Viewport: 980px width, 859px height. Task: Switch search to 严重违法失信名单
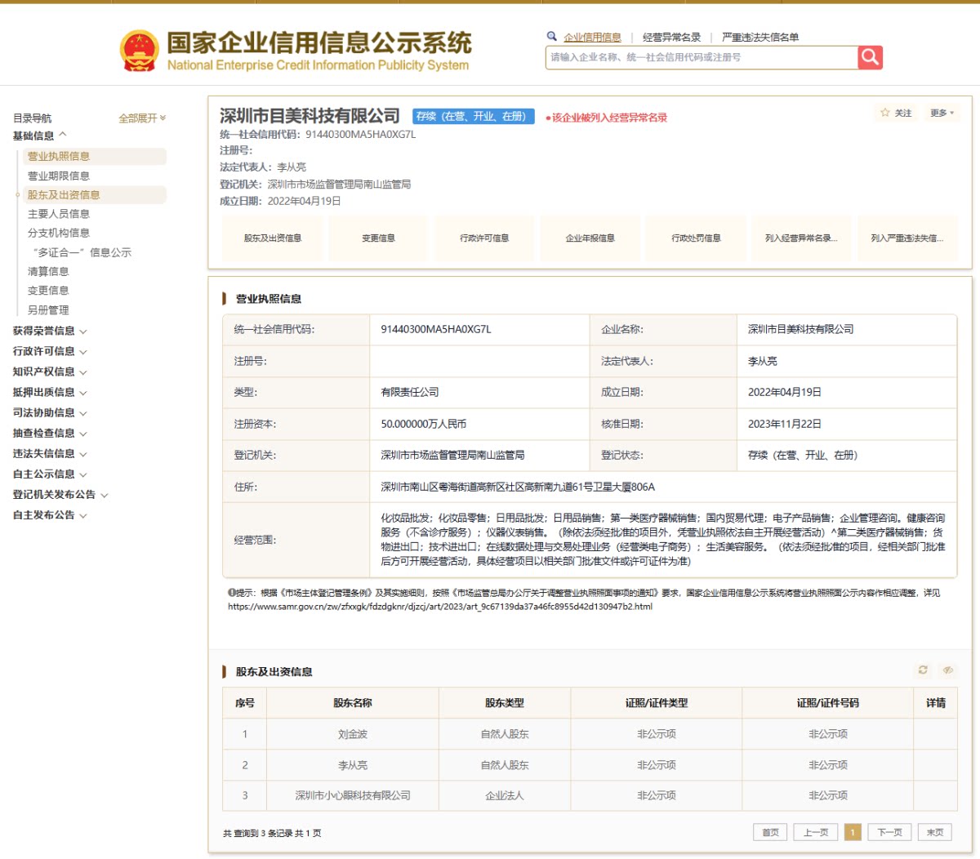point(760,38)
